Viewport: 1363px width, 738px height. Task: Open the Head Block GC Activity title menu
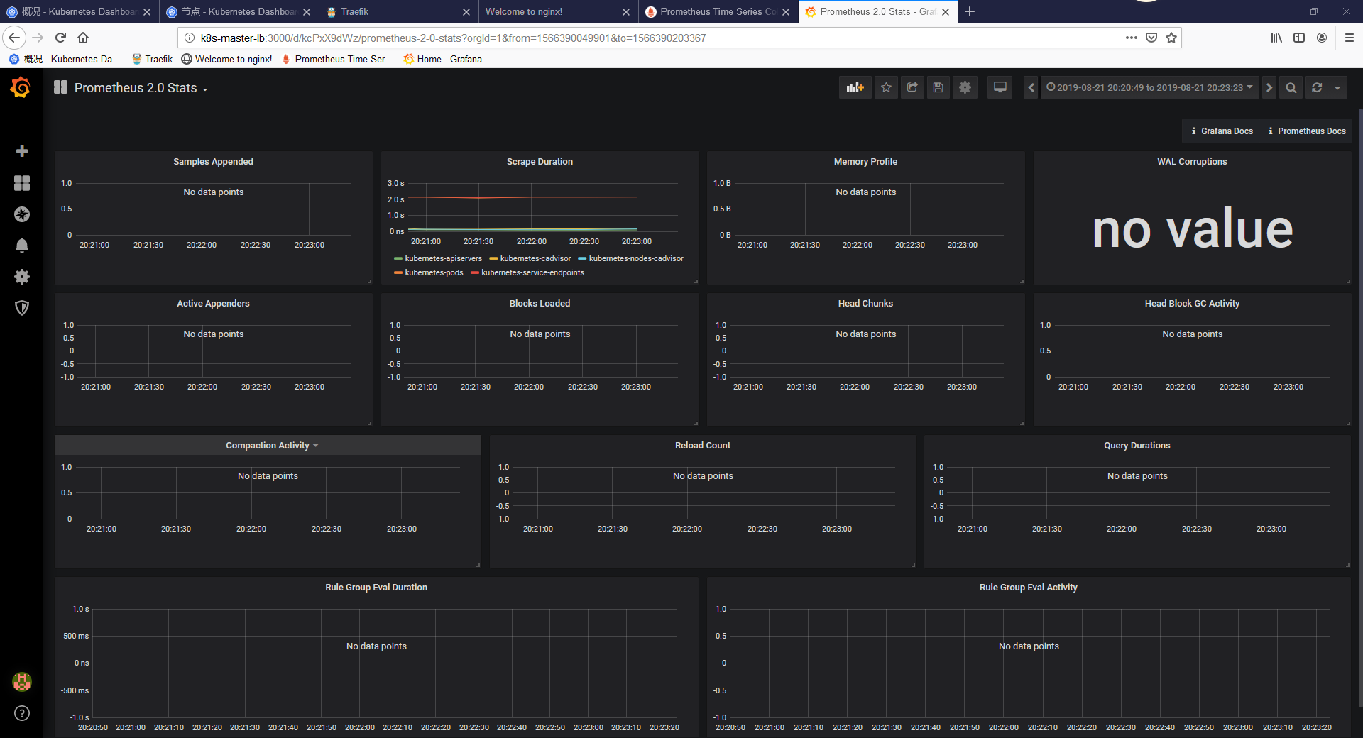pyautogui.click(x=1192, y=304)
